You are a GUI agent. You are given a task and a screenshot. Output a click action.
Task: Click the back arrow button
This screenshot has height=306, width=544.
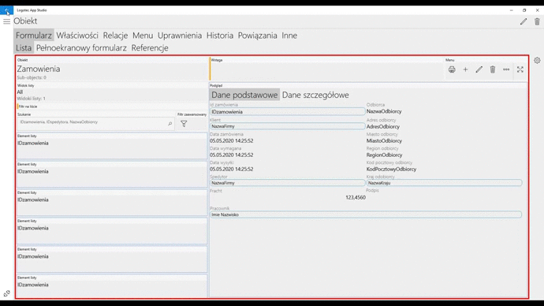6,10
